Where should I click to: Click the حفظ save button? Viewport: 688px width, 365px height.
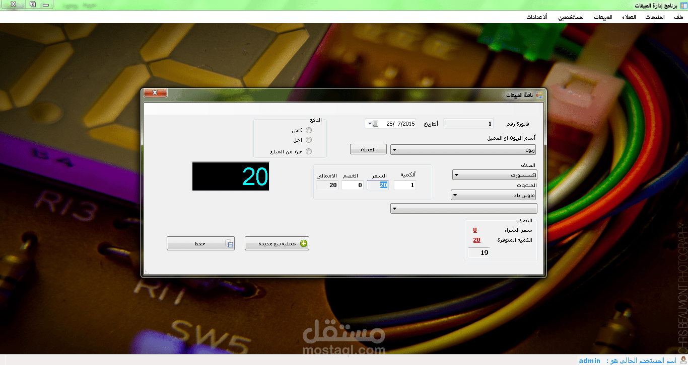200,243
